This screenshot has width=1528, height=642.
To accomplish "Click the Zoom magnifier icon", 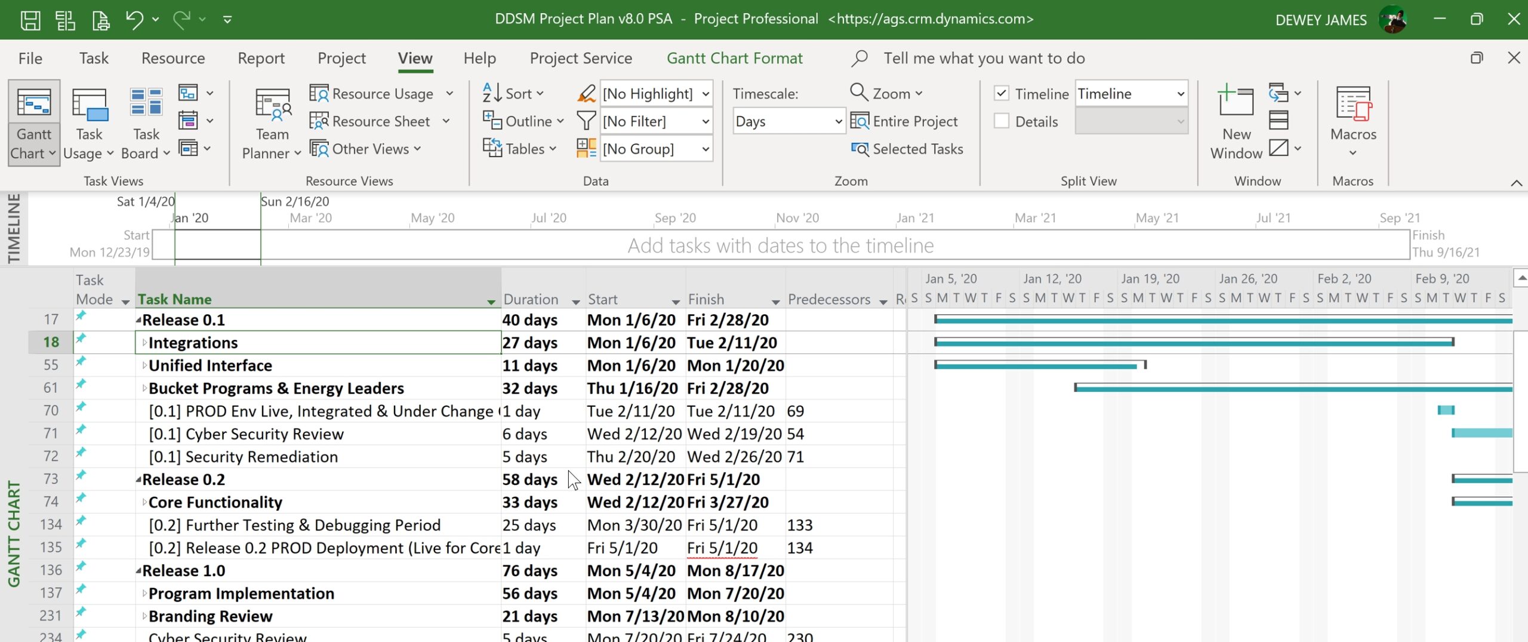I will [859, 93].
